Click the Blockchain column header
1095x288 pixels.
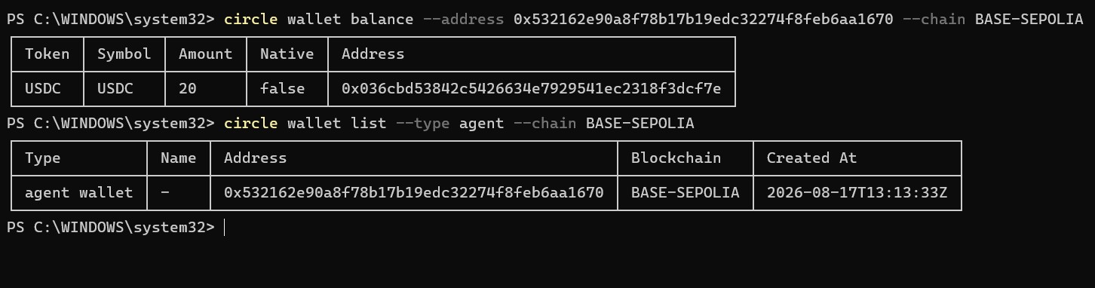point(676,158)
